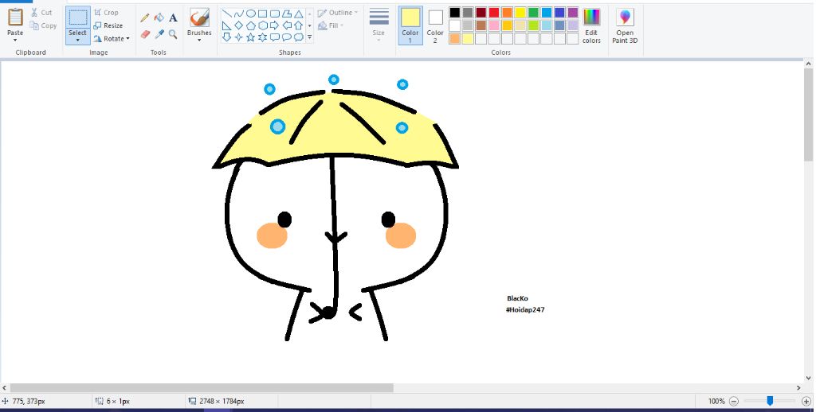The image size is (816, 412).
Task: Select the Fill with color bucket tool
Action: tap(159, 17)
